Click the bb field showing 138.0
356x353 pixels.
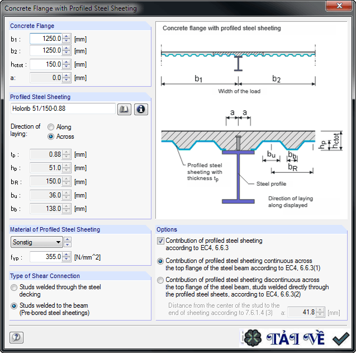pos(46,209)
